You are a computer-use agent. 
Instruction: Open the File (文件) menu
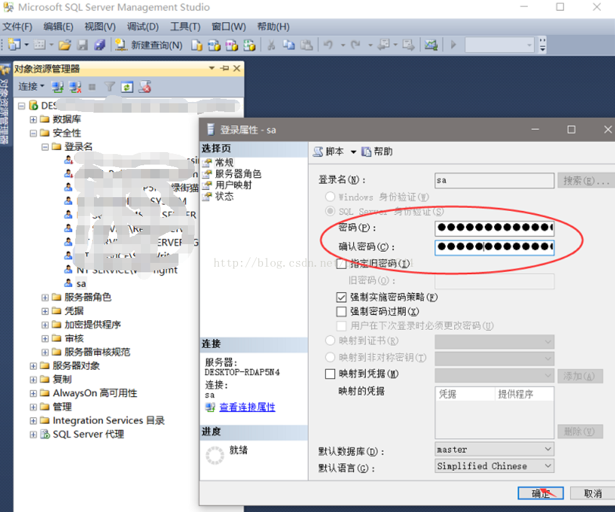coord(18,27)
